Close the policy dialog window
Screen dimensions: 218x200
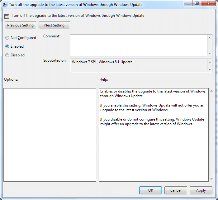pos(208,3)
